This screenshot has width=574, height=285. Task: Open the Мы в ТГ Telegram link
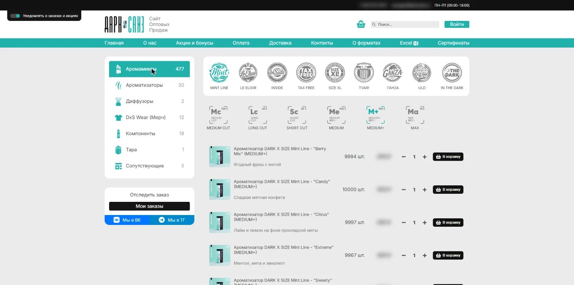[x=172, y=220]
